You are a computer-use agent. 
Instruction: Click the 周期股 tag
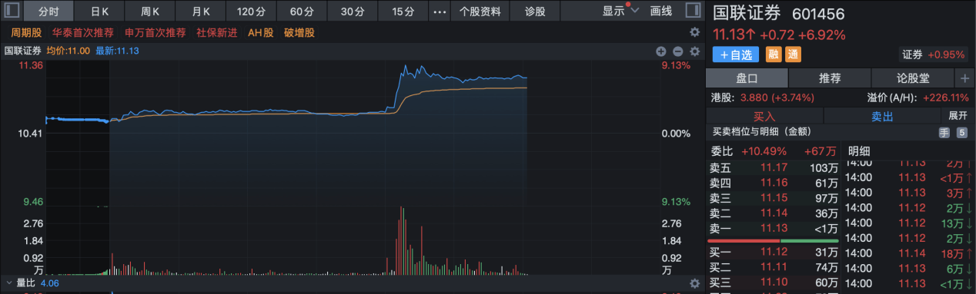(x=26, y=32)
